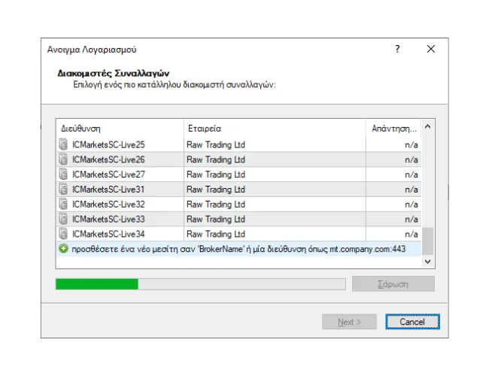The image size is (489, 376).
Task: Click the Next > button
Action: (349, 322)
